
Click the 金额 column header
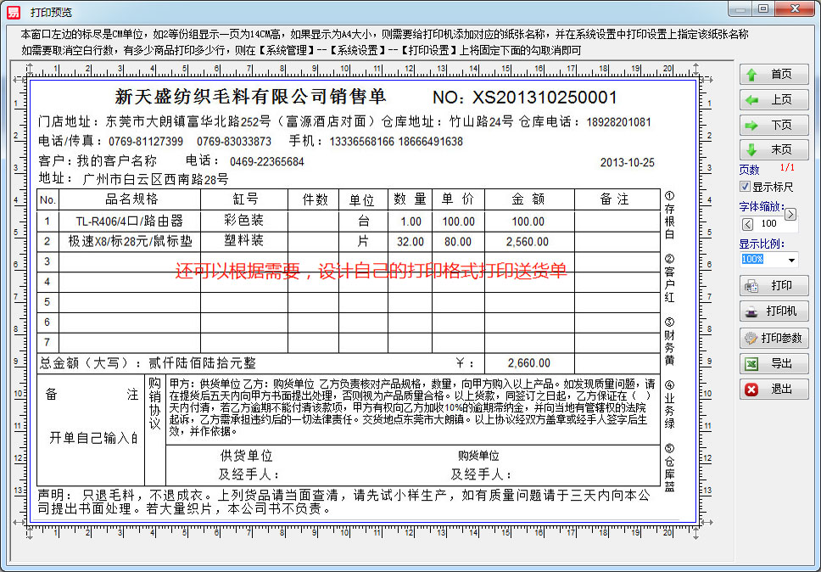pyautogui.click(x=528, y=199)
